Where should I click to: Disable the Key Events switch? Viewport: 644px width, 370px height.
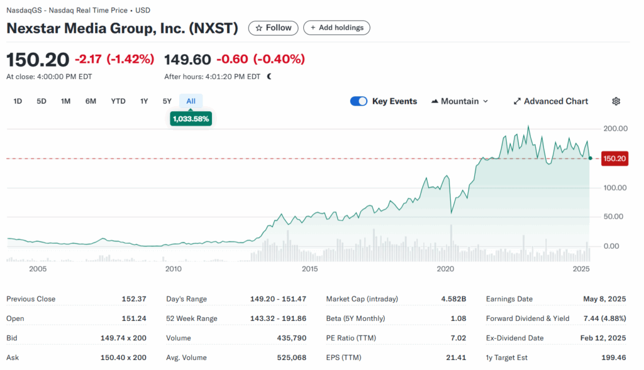pyautogui.click(x=358, y=101)
